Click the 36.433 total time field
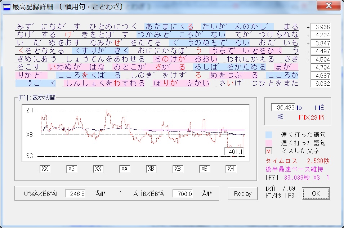Viewport: 344px width, 228px height. [283, 107]
